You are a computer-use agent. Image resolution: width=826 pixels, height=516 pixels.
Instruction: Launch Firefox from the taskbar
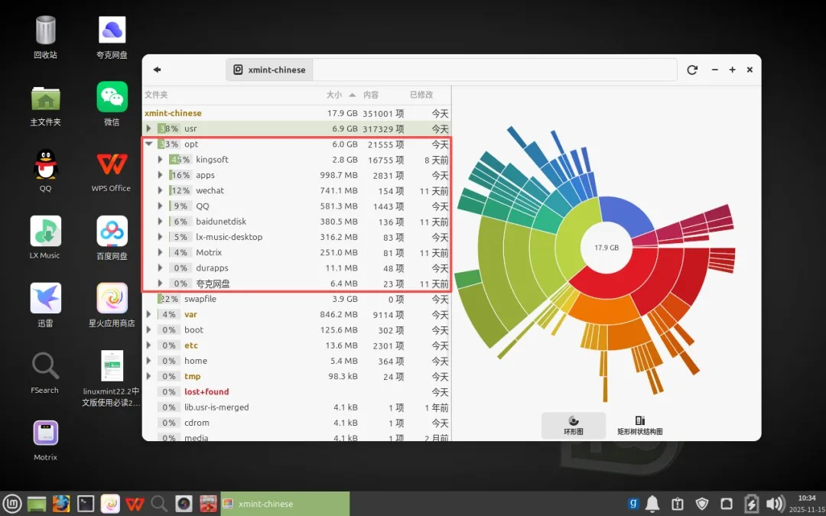click(60, 504)
